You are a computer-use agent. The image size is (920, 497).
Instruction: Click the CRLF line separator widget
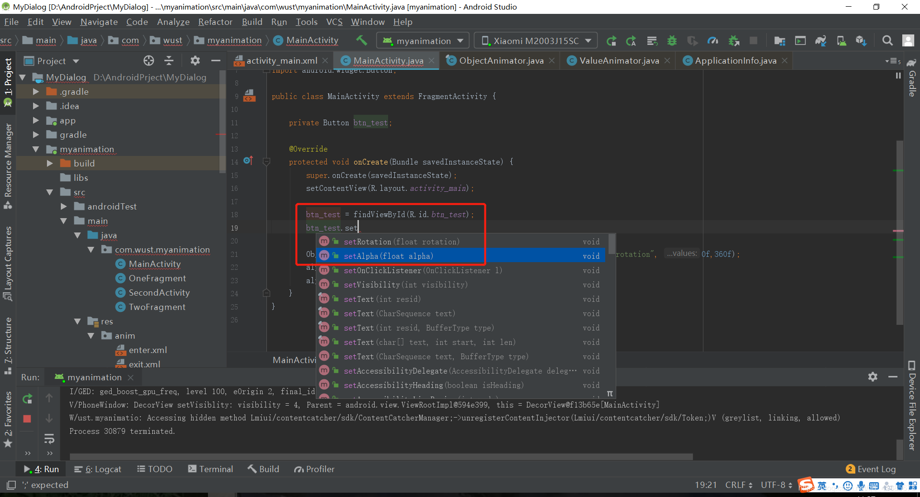(738, 485)
